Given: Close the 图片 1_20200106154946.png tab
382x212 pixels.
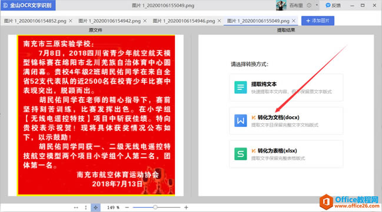Looking at the screenshot, I should (220, 21).
